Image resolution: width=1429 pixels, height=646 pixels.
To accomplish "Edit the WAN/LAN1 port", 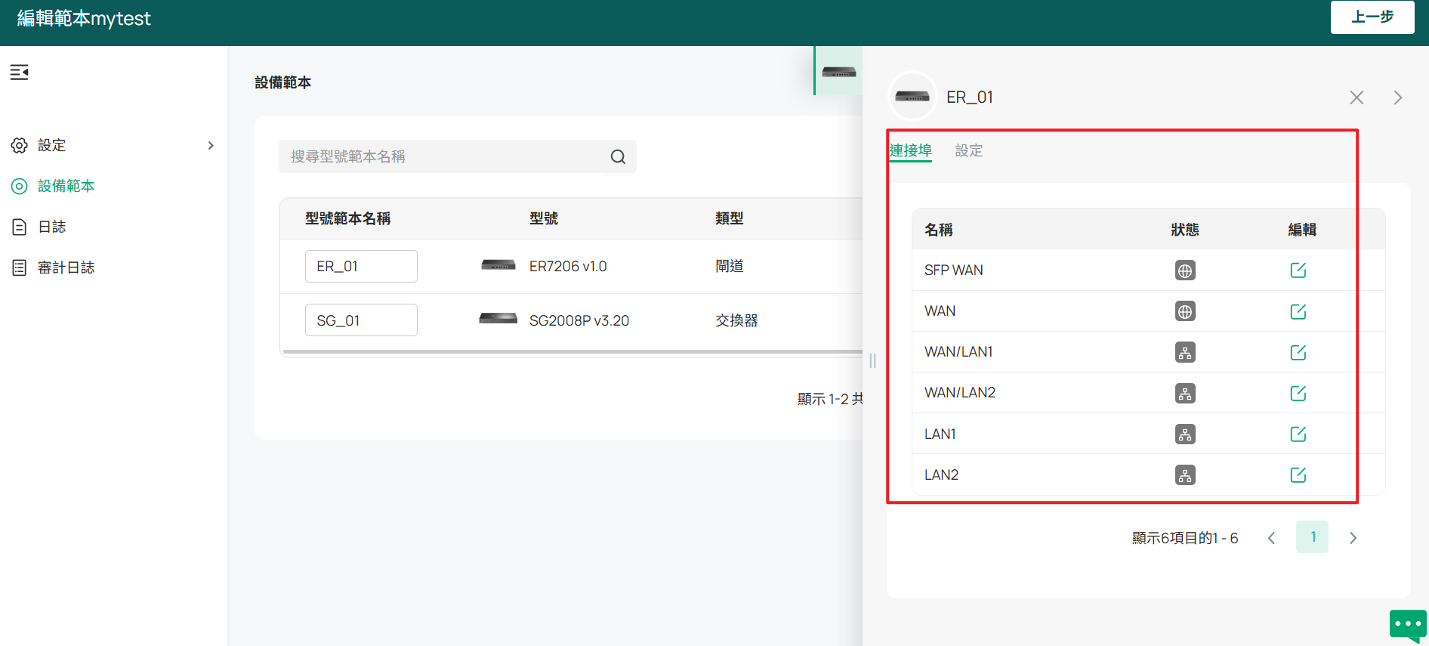I will [x=1298, y=352].
